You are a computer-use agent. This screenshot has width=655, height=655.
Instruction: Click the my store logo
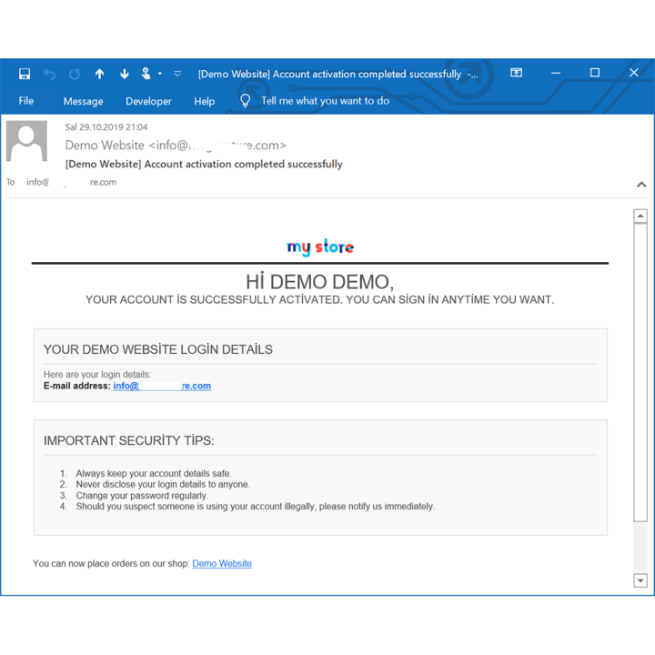320,247
